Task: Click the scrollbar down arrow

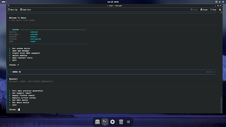Action: coord(221,112)
